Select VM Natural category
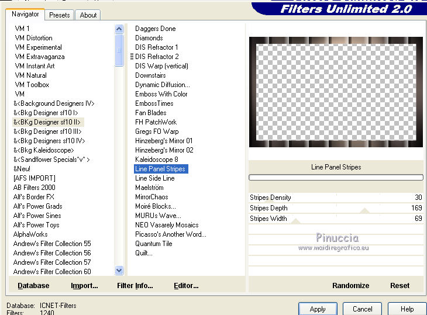 [31, 75]
